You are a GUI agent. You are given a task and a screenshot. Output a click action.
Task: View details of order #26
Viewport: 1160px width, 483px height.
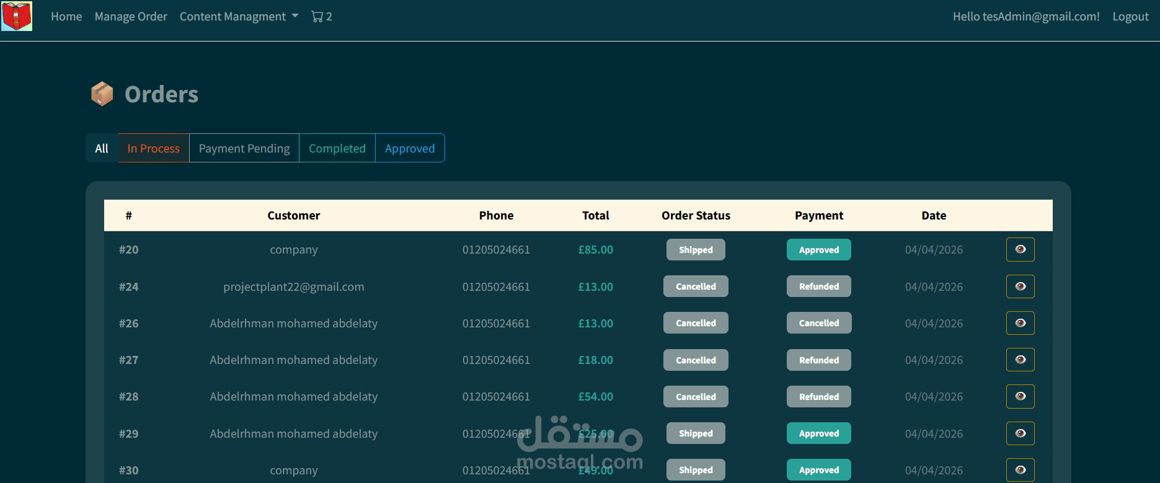tap(1020, 323)
